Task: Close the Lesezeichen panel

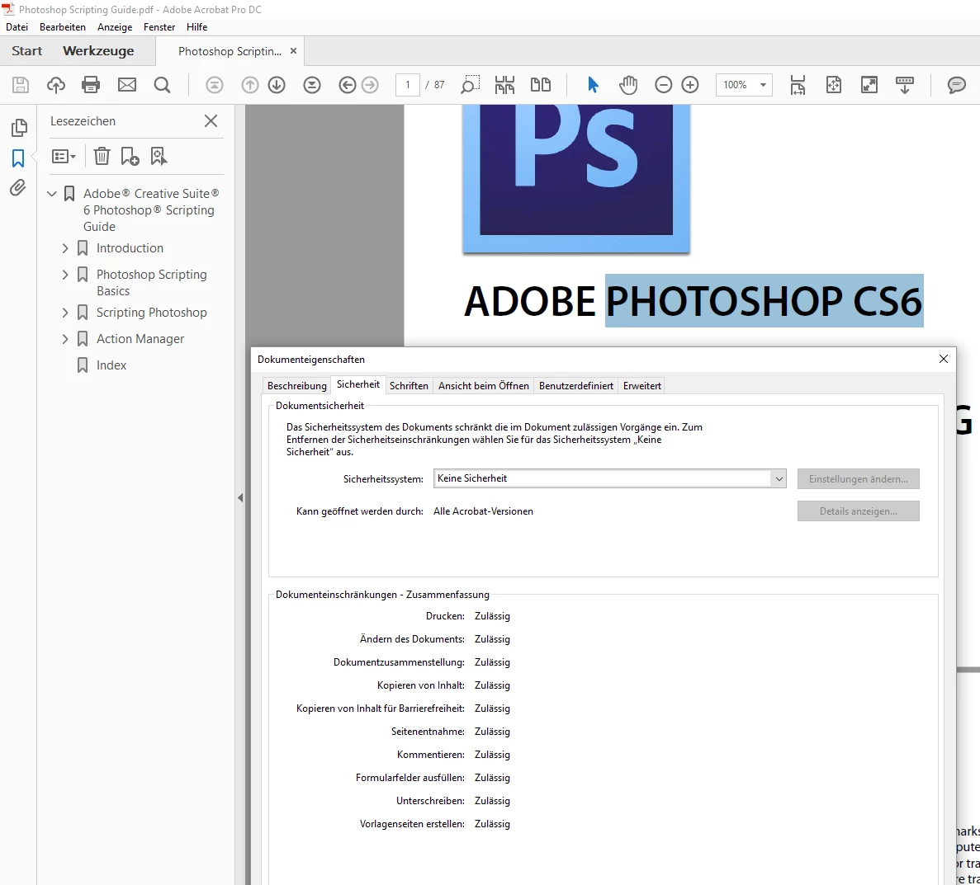Action: pyautogui.click(x=211, y=121)
